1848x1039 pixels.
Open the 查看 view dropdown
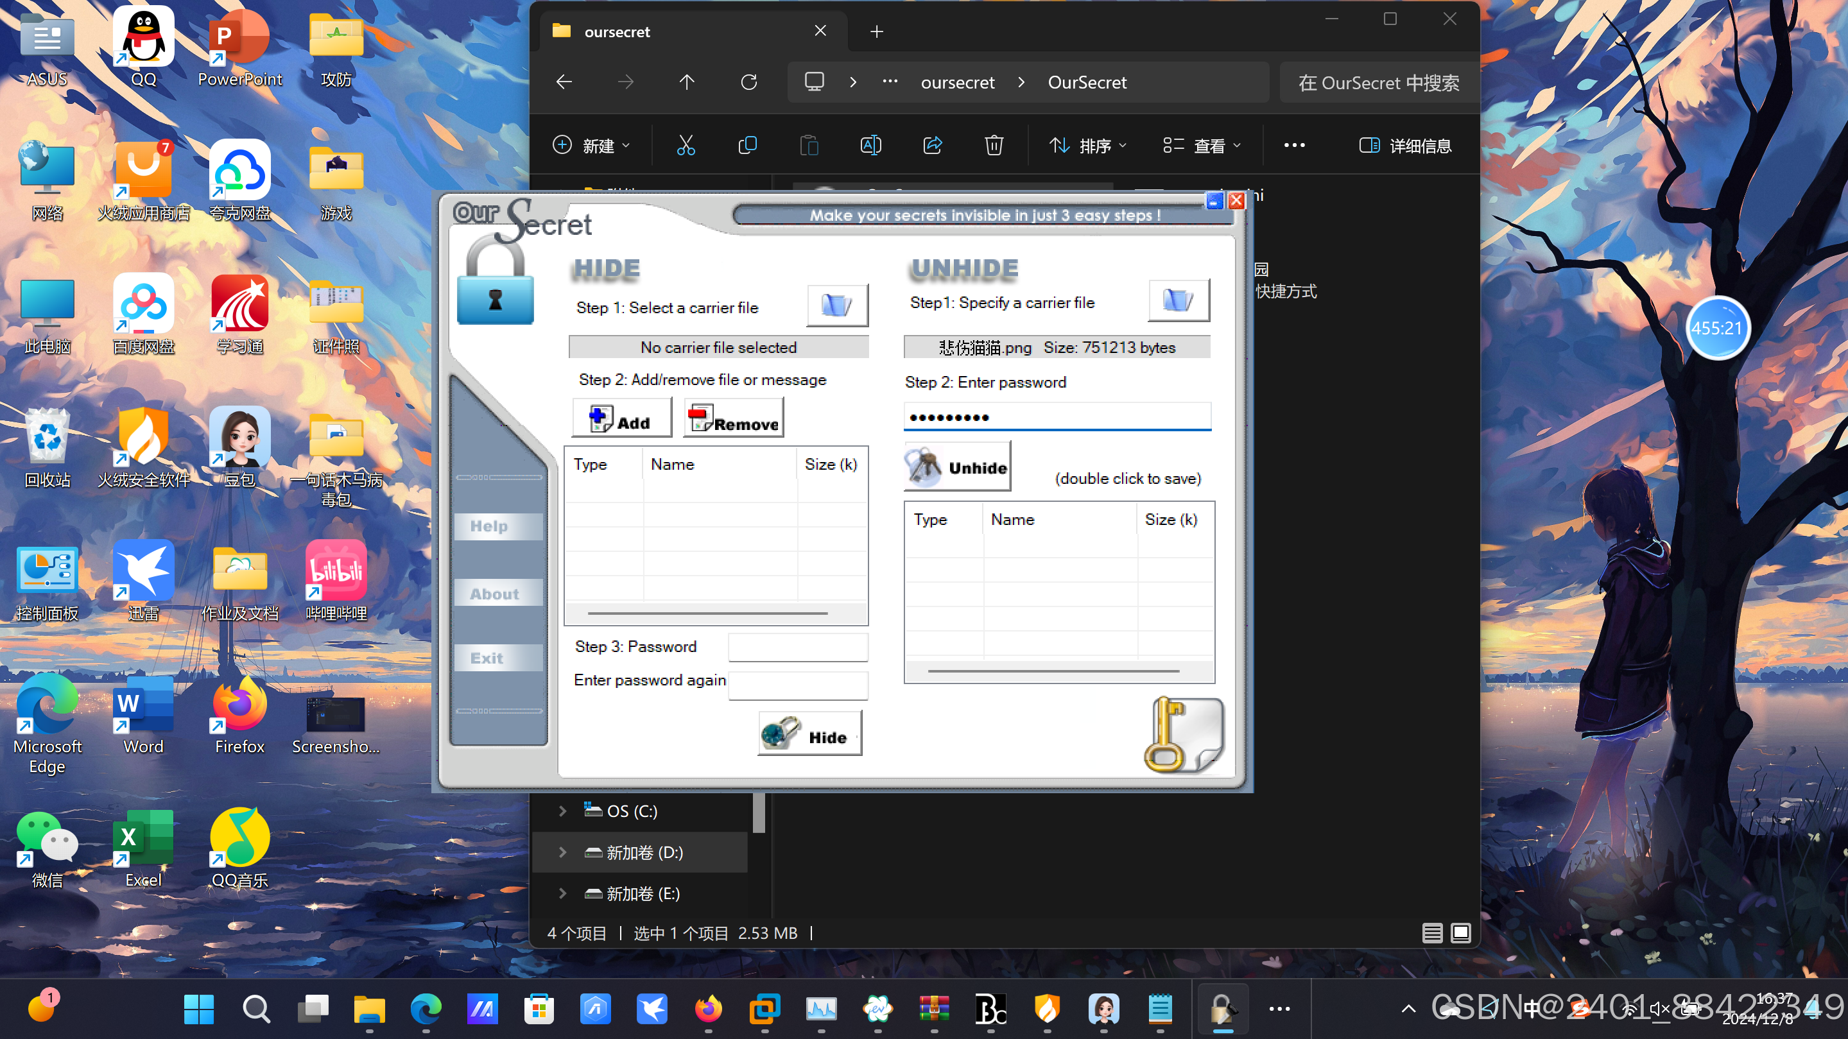tap(1201, 146)
